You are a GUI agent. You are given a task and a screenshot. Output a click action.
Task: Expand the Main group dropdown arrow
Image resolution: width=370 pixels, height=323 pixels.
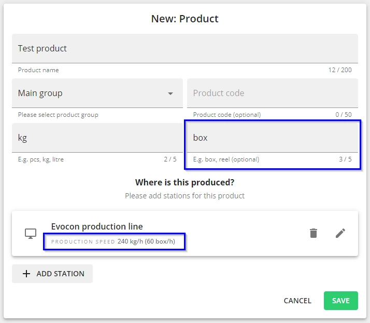(170, 93)
